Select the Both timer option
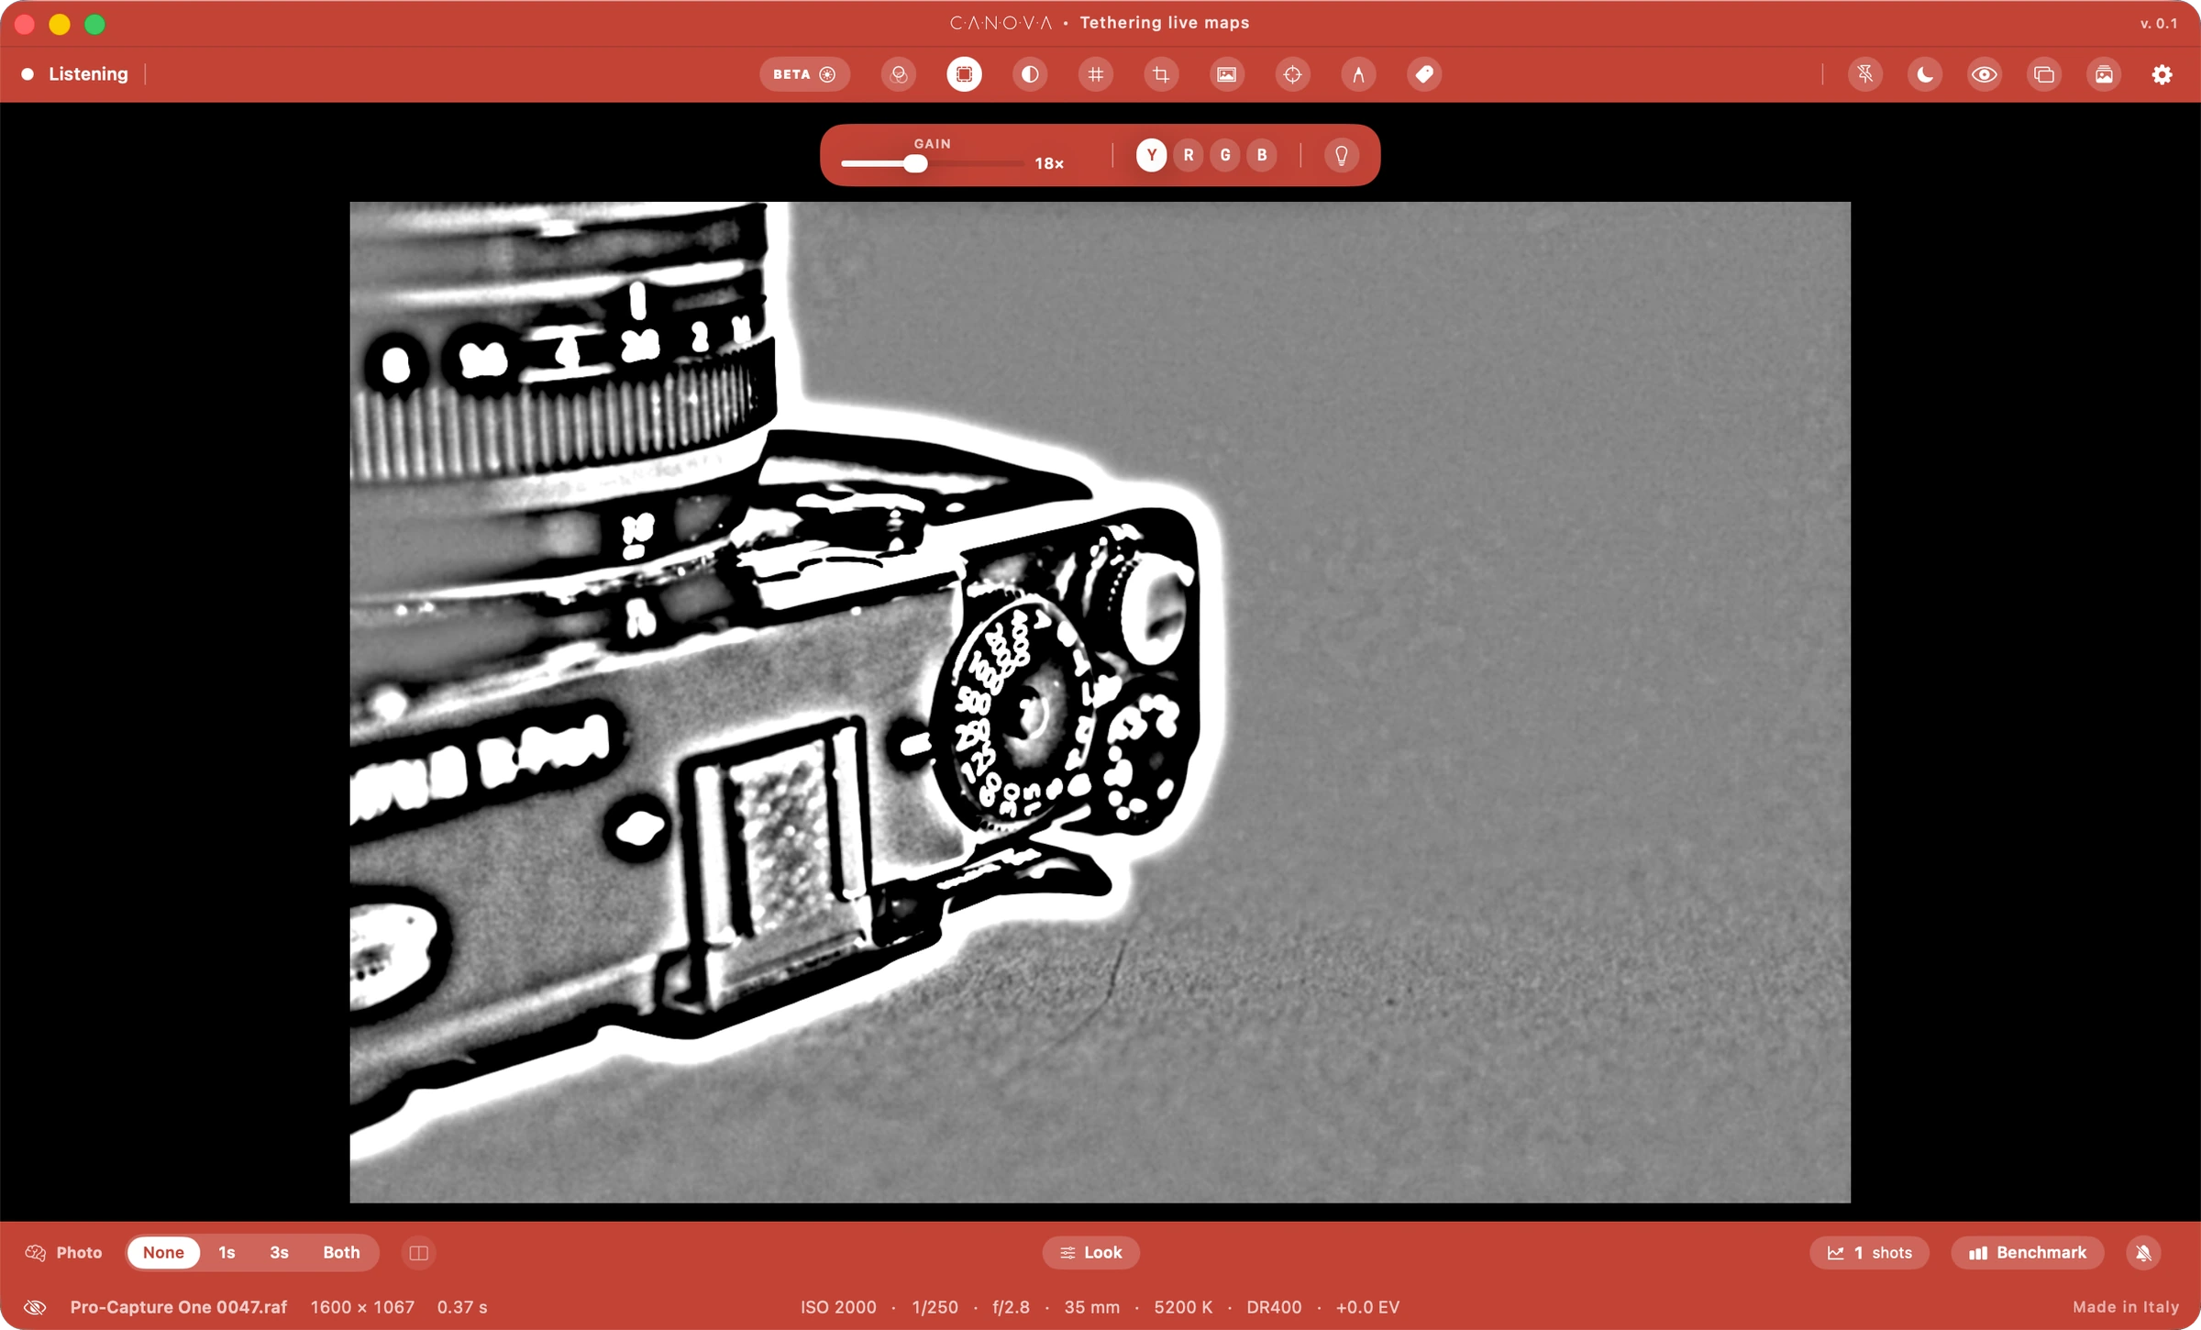This screenshot has width=2201, height=1330. tap(341, 1252)
